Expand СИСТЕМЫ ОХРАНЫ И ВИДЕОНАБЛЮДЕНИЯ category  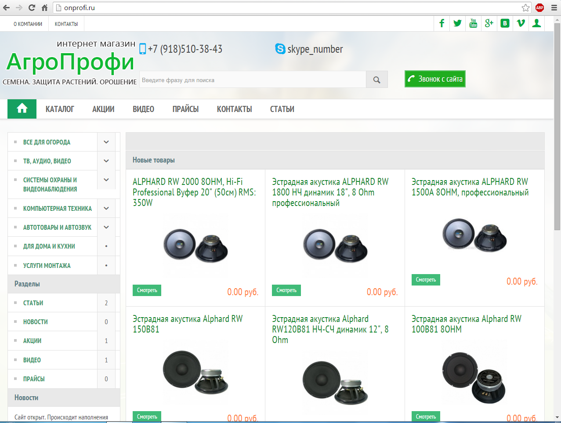[x=106, y=180]
